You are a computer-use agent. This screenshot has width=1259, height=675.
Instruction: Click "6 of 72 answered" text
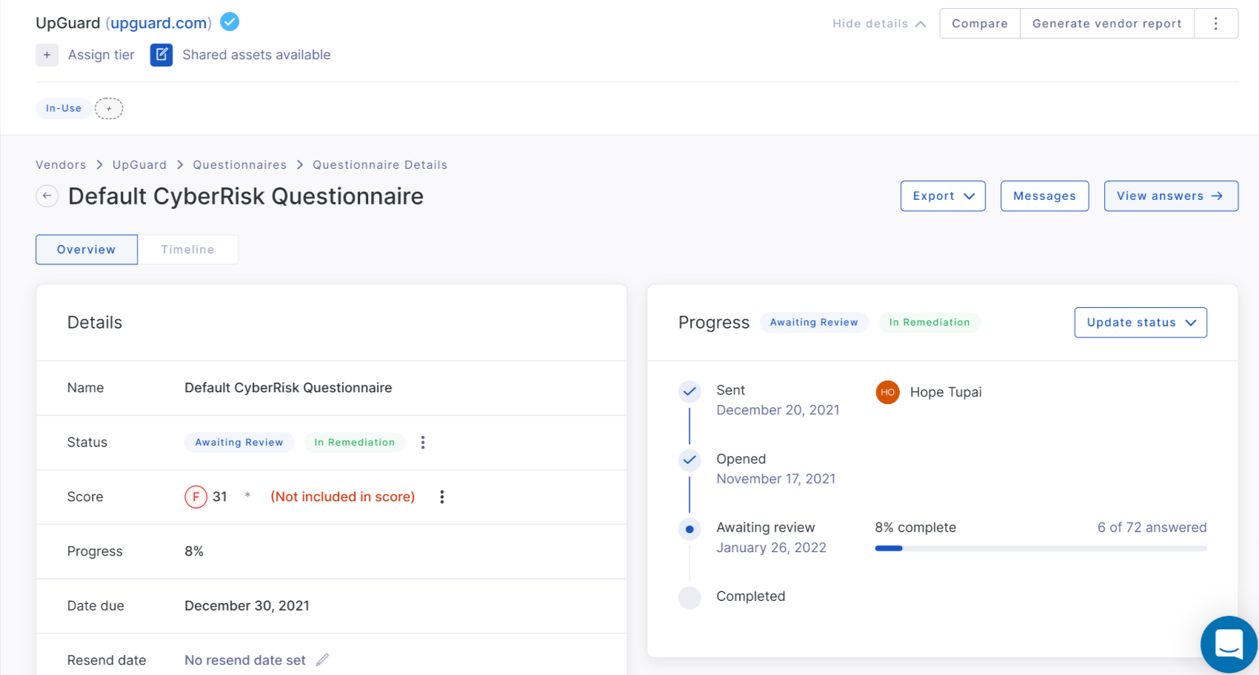point(1152,528)
